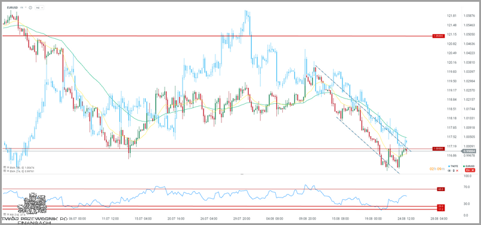The image size is (481, 225).
Task: Toggle TNOTE overlay visibility eye icon
Action: coord(449,170)
